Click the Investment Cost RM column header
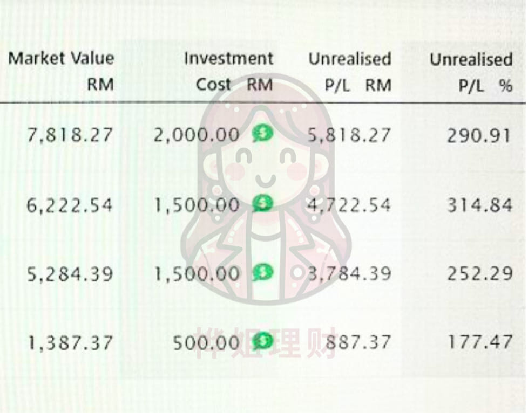 229,71
